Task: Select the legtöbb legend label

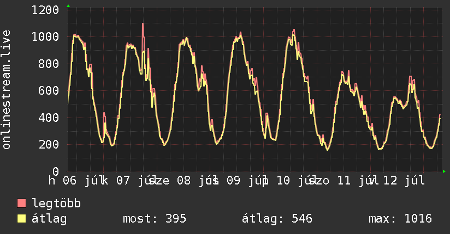Action: pyautogui.click(x=56, y=204)
